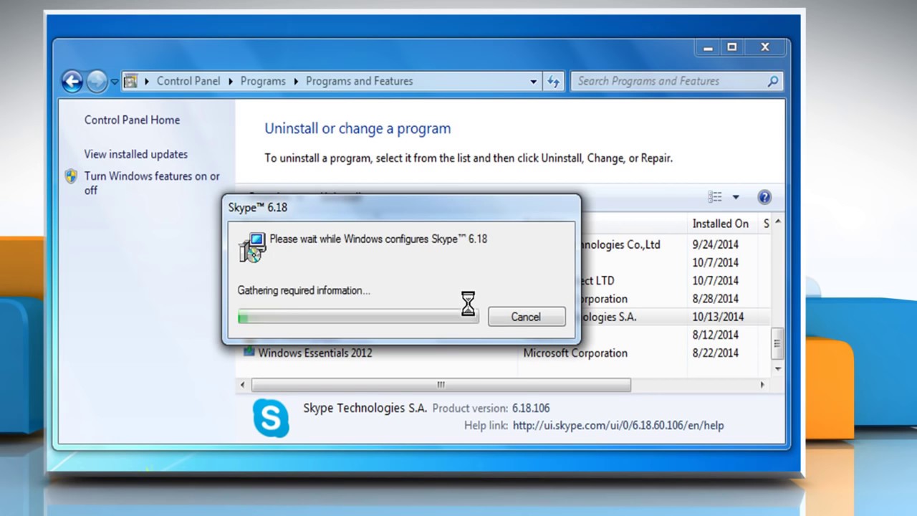
Task: Go back with the Back arrow button
Action: (x=72, y=82)
